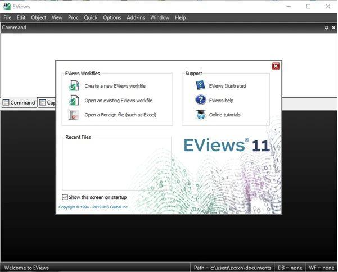This screenshot has height=272, width=338.
Task: Click the Open a Foreign file icon
Action: (x=74, y=115)
